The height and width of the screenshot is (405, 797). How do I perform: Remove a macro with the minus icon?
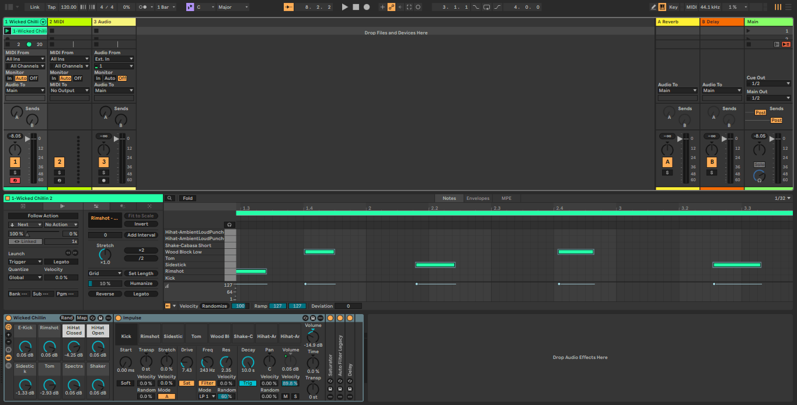[x=8, y=342]
